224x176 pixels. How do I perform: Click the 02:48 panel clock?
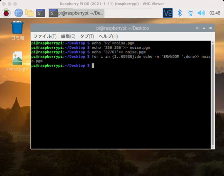click(215, 13)
